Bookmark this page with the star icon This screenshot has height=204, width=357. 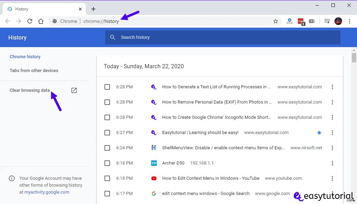276,21
